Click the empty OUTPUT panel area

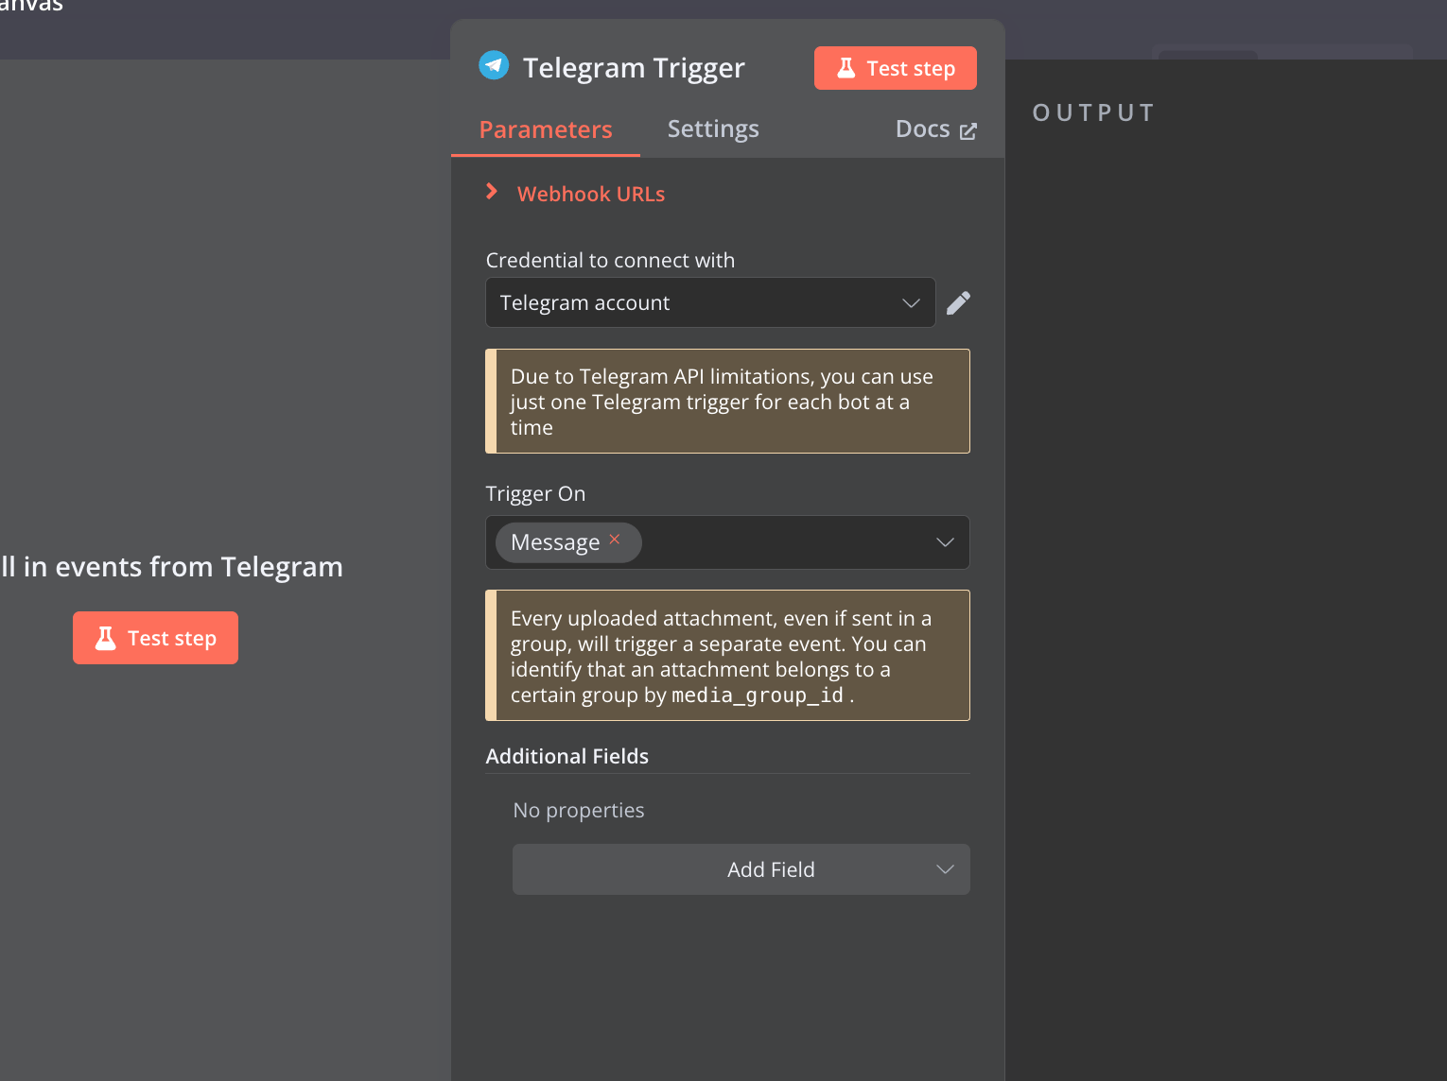click(1220, 567)
